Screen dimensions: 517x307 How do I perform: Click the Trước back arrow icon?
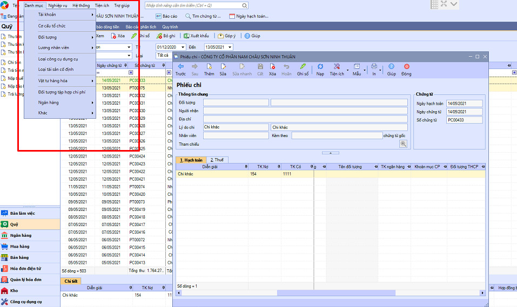180,66
